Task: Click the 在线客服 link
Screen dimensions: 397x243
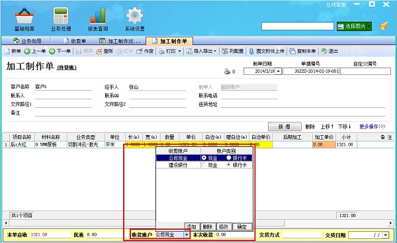Action: point(336,5)
